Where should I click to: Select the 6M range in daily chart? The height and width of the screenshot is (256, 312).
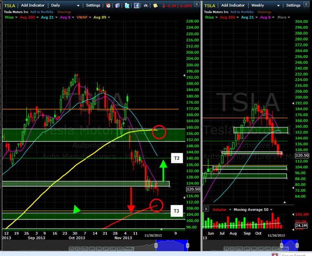[92, 248]
